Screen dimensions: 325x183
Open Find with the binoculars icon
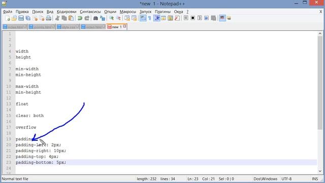click(95, 18)
